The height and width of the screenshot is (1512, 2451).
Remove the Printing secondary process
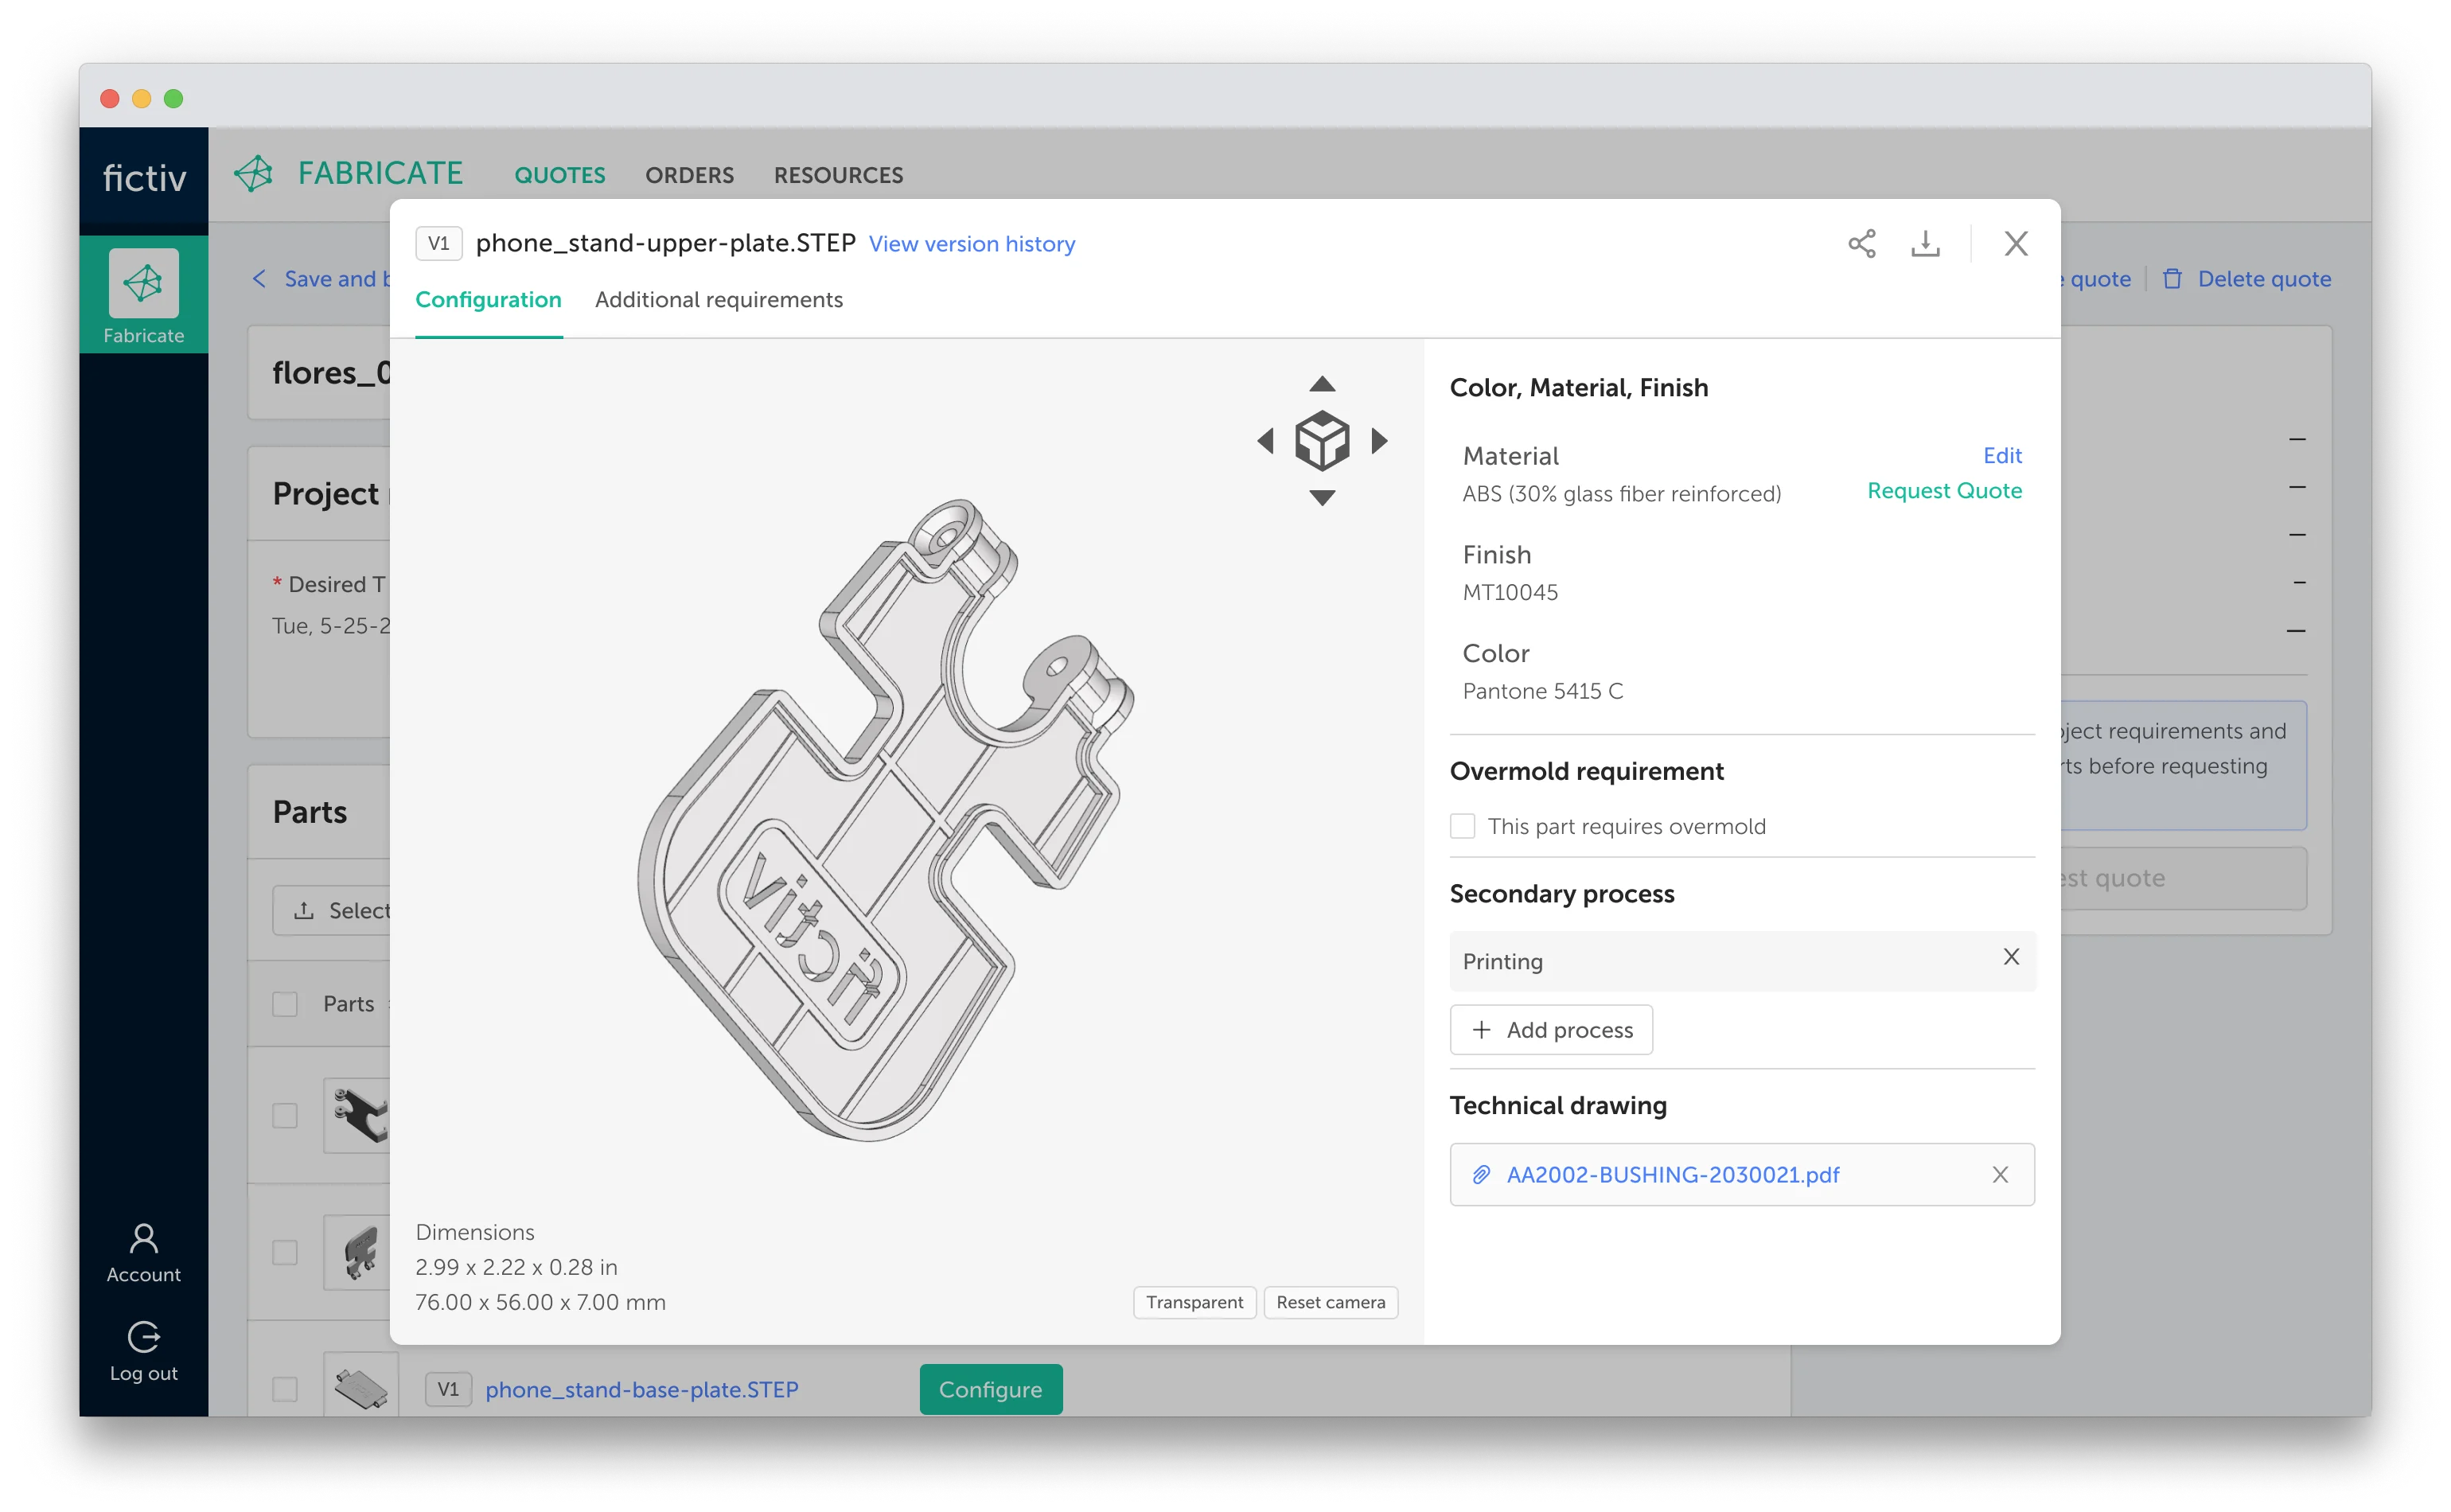2011,957
